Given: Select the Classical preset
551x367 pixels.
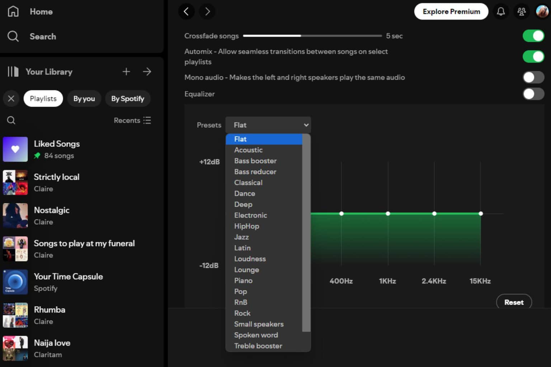Looking at the screenshot, I should (x=264, y=182).
